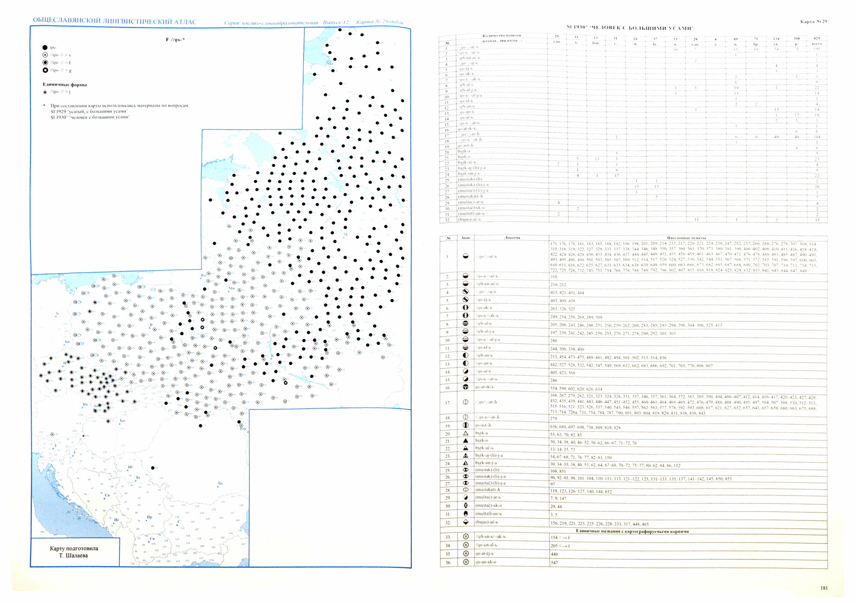The width and height of the screenshot is (856, 603).
Task: Click the sign for ǫs-at-ik-ь in row 16
Action: 466,387
